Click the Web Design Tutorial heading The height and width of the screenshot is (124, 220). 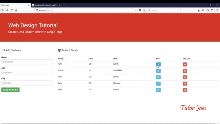coord(33,25)
